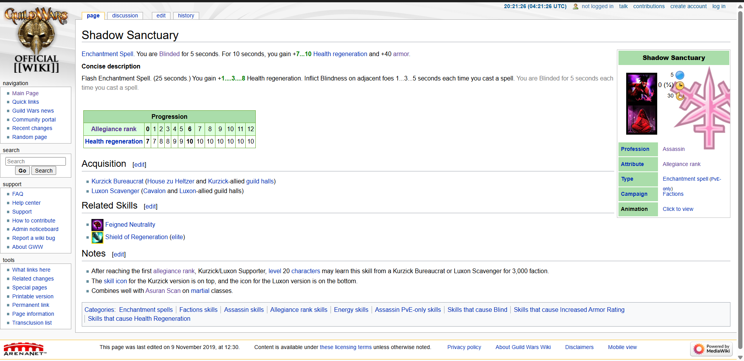Open Assassin PvE-only skills category
The width and height of the screenshot is (744, 361).
pos(408,310)
